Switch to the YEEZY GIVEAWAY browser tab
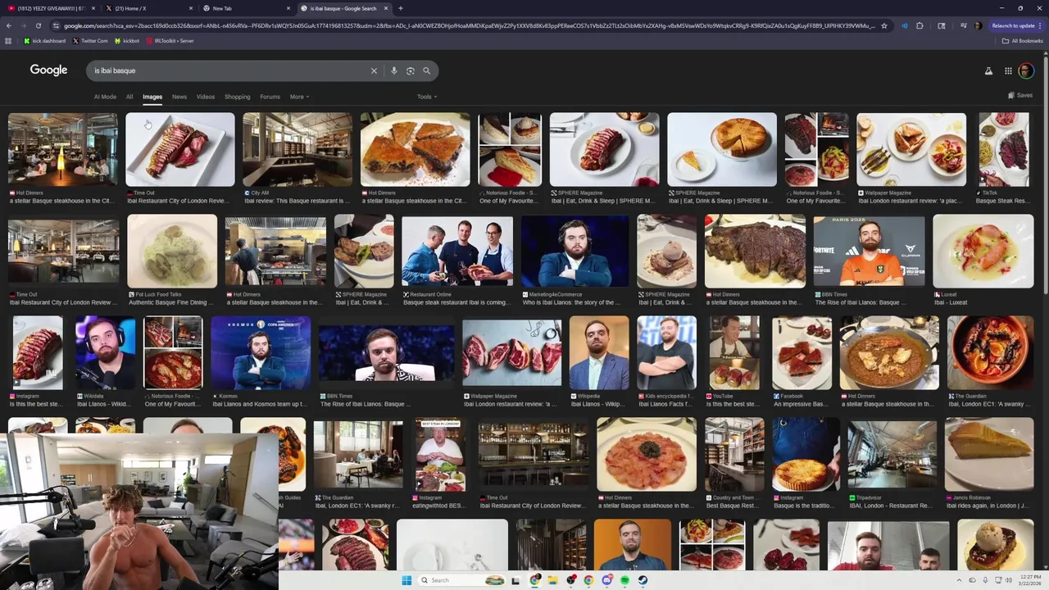Screen dimensions: 1049x590 [x=51, y=8]
